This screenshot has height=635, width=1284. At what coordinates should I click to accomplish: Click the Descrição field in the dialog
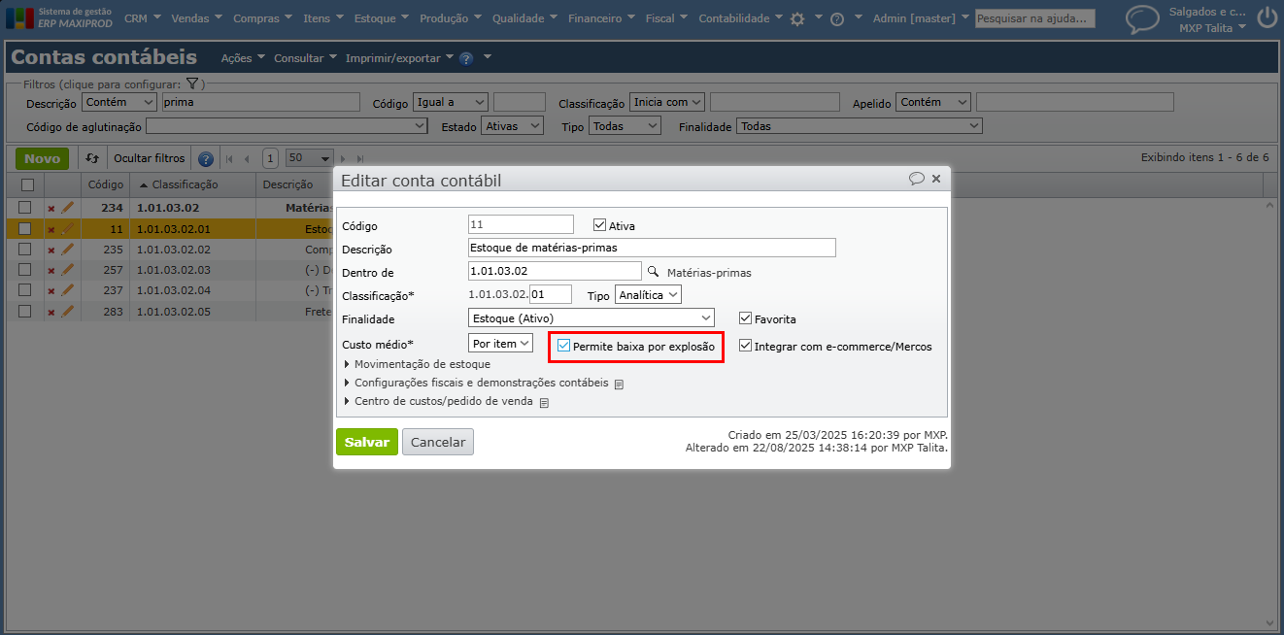coord(652,248)
